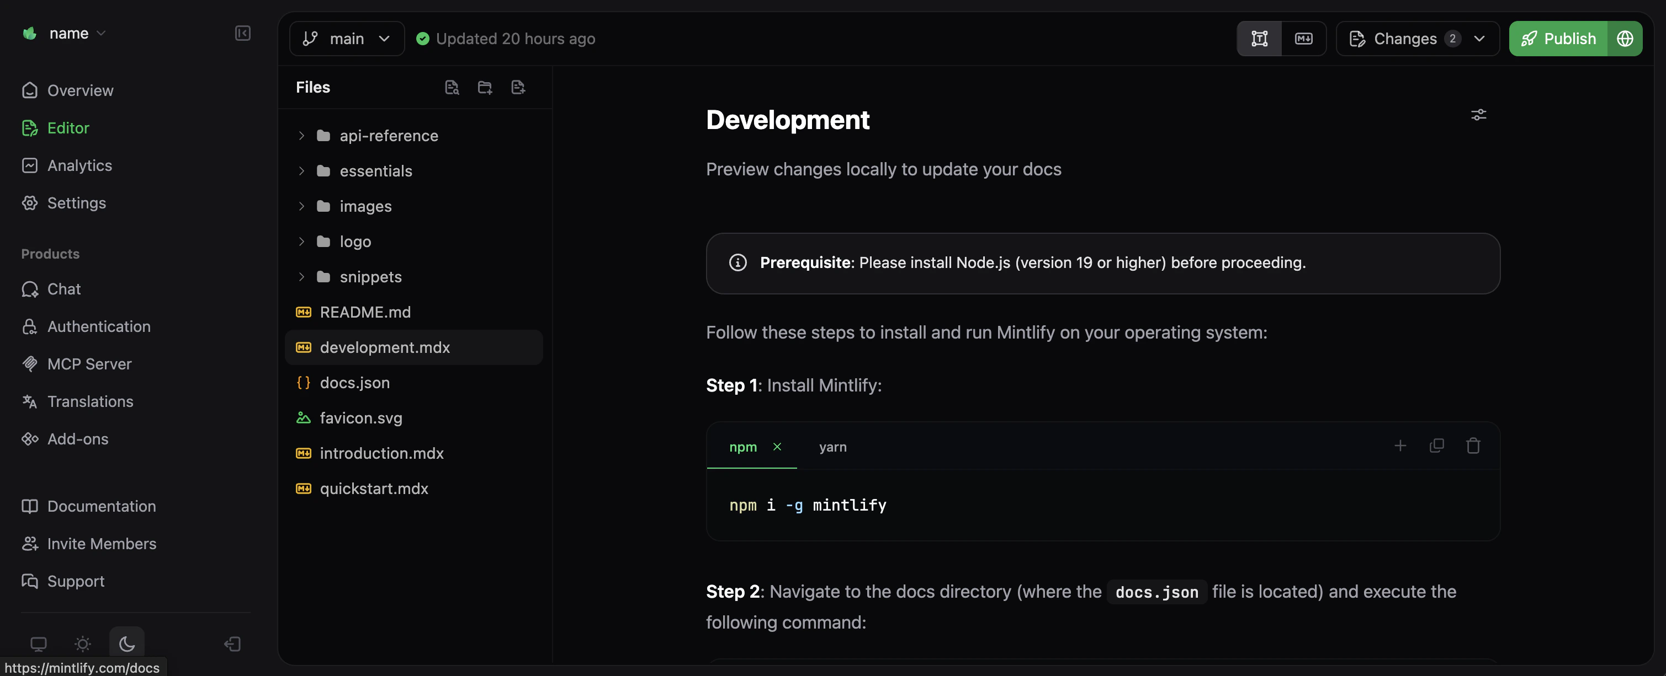Switch to the yarn tab
The image size is (1666, 676).
833,447
